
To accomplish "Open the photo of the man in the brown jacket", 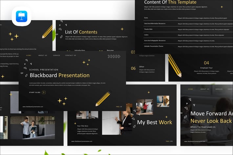I will [163, 101].
